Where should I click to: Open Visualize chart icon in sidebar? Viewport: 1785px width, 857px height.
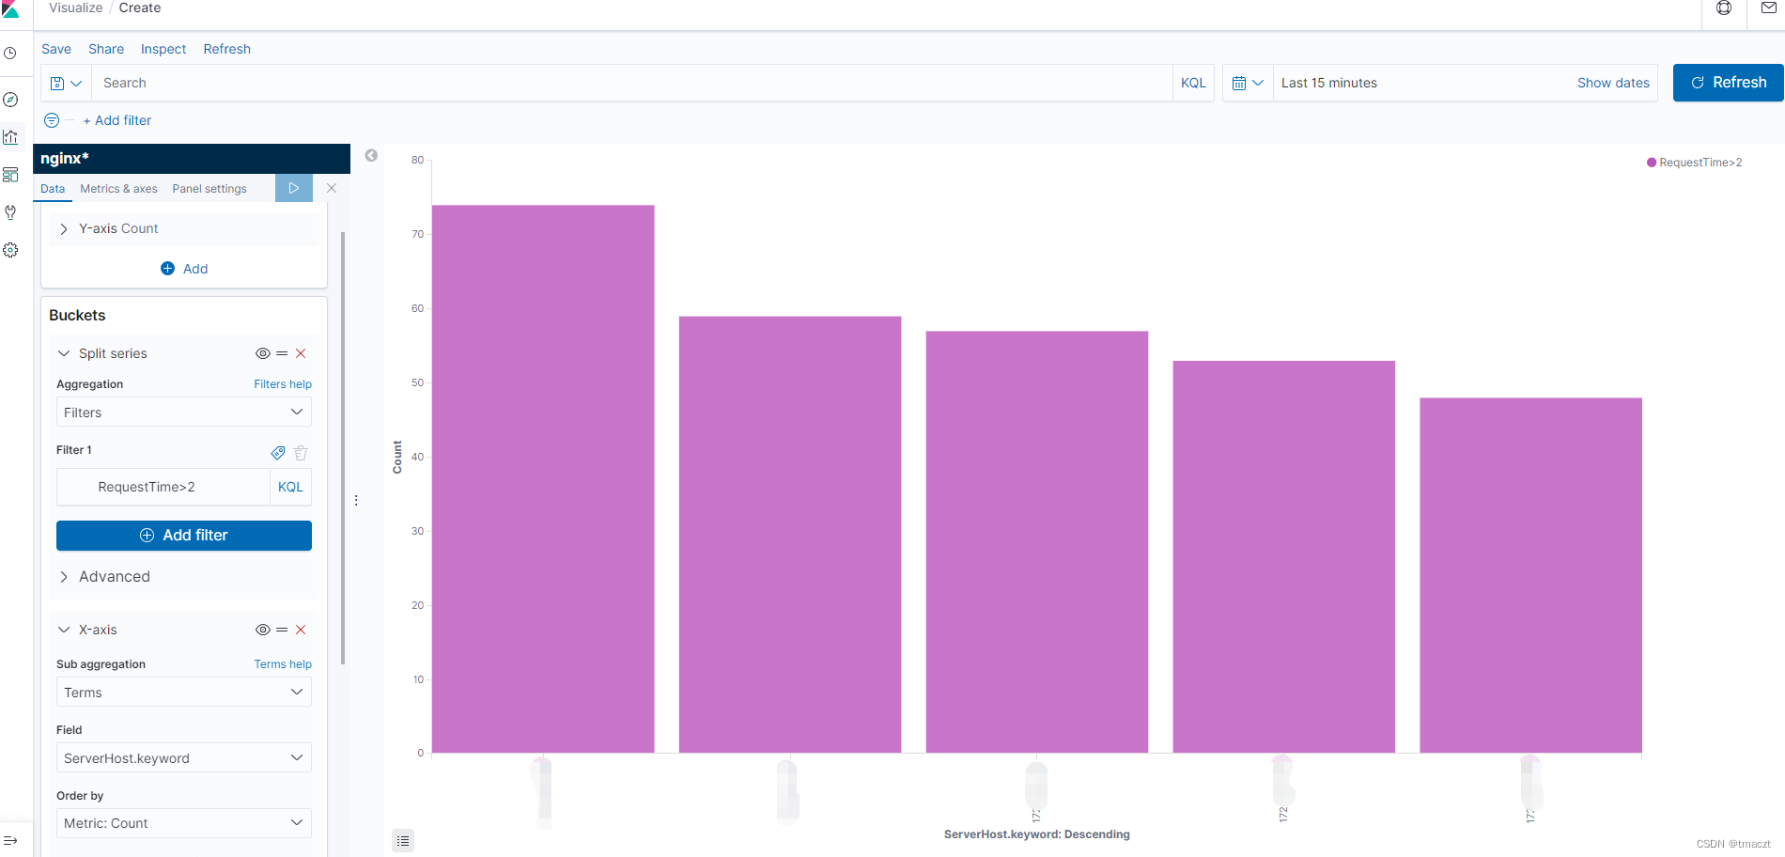10,137
